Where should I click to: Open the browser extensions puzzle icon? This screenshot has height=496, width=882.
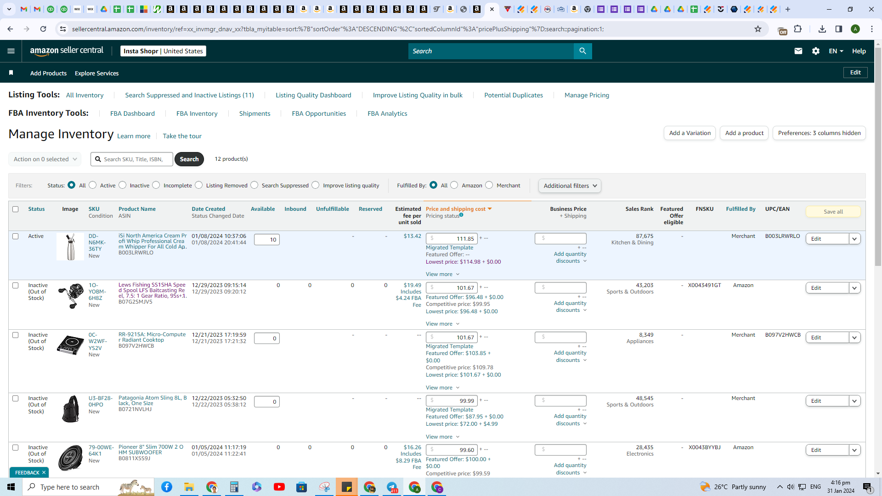point(798,29)
